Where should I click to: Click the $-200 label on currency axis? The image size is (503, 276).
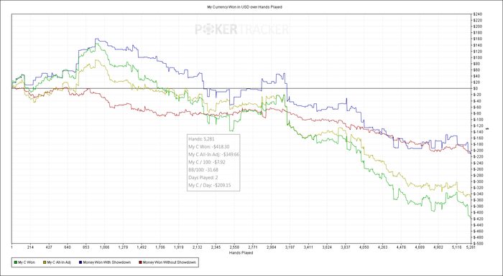pyautogui.click(x=478, y=150)
